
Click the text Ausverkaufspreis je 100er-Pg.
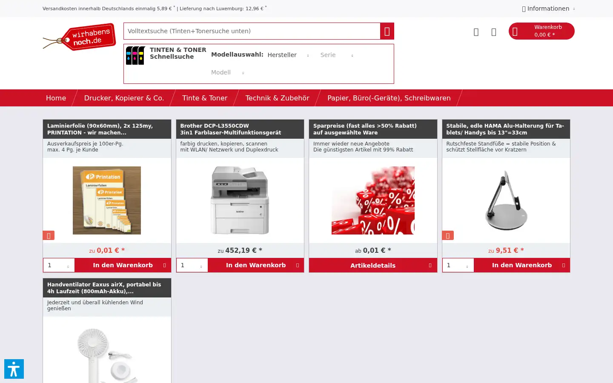coord(85,144)
